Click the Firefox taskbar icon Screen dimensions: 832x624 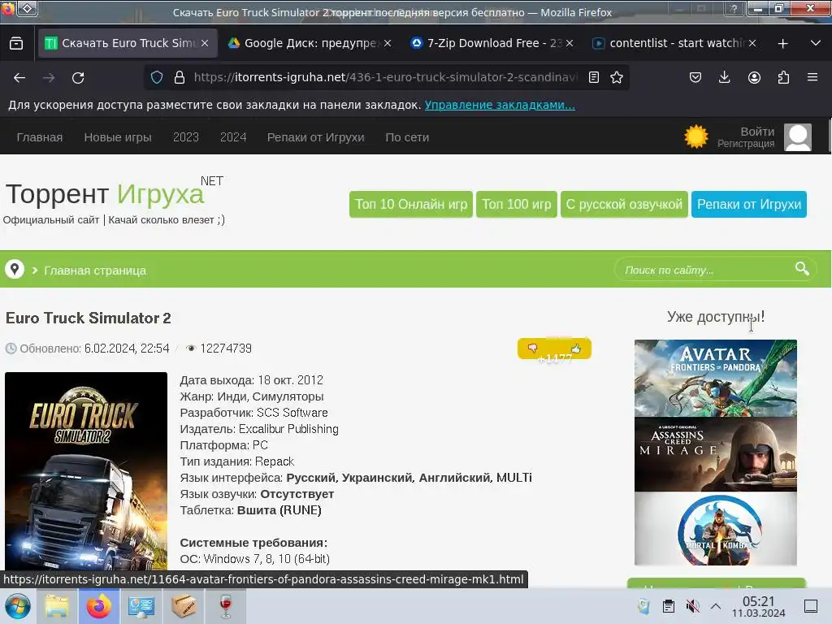click(x=99, y=606)
